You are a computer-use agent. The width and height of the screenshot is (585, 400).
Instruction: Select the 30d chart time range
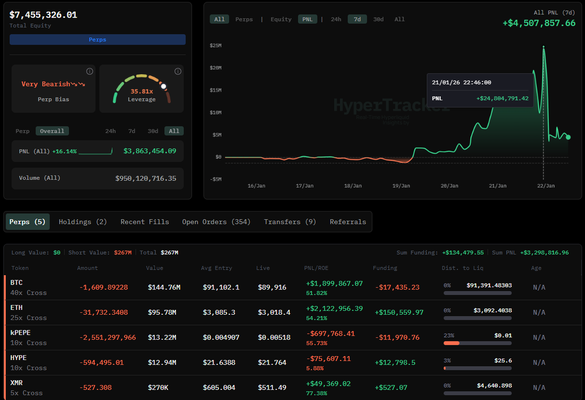378,19
